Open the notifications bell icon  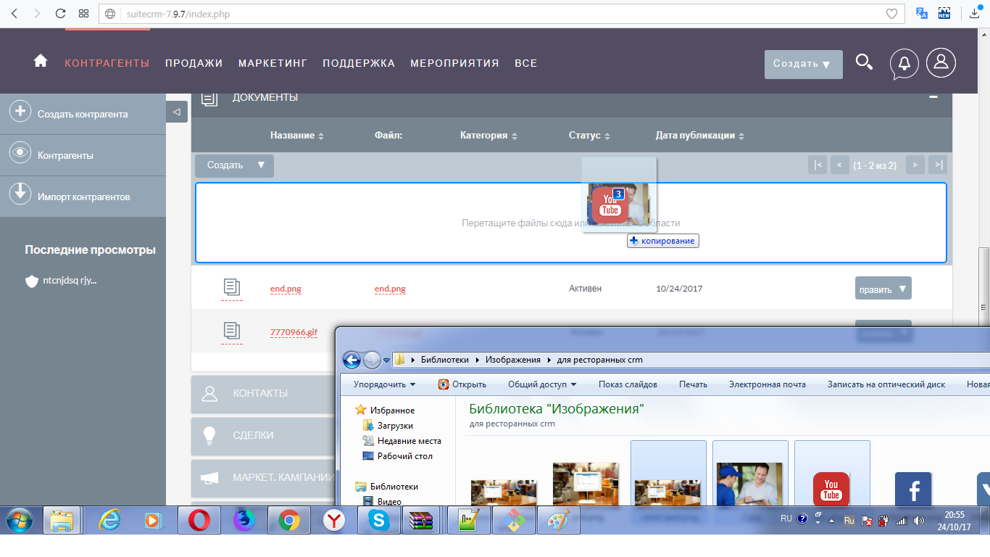pyautogui.click(x=904, y=63)
